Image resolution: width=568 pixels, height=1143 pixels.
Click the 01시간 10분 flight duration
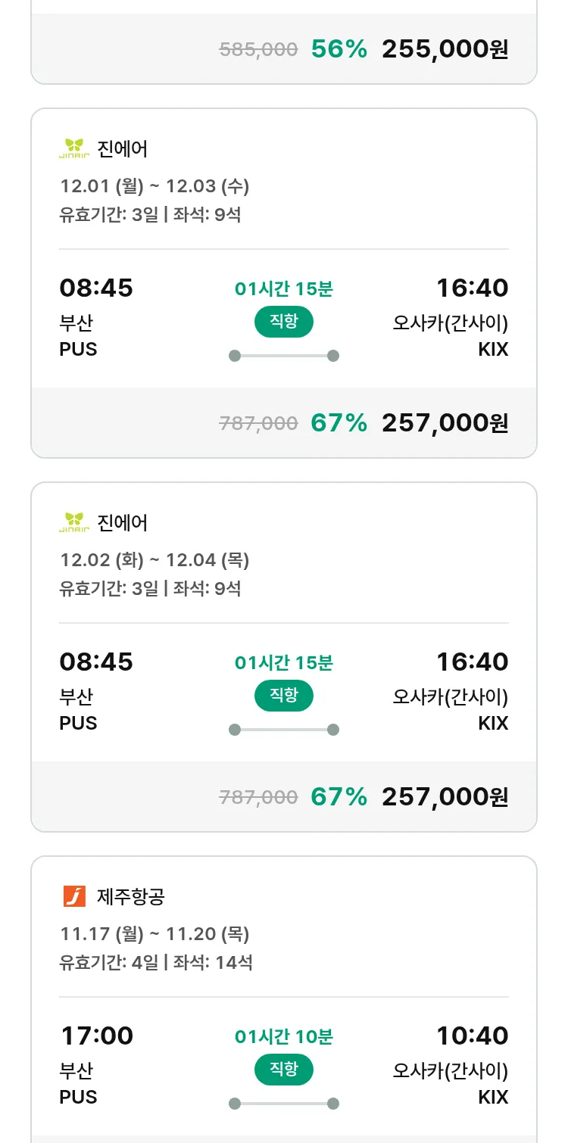283,1036
